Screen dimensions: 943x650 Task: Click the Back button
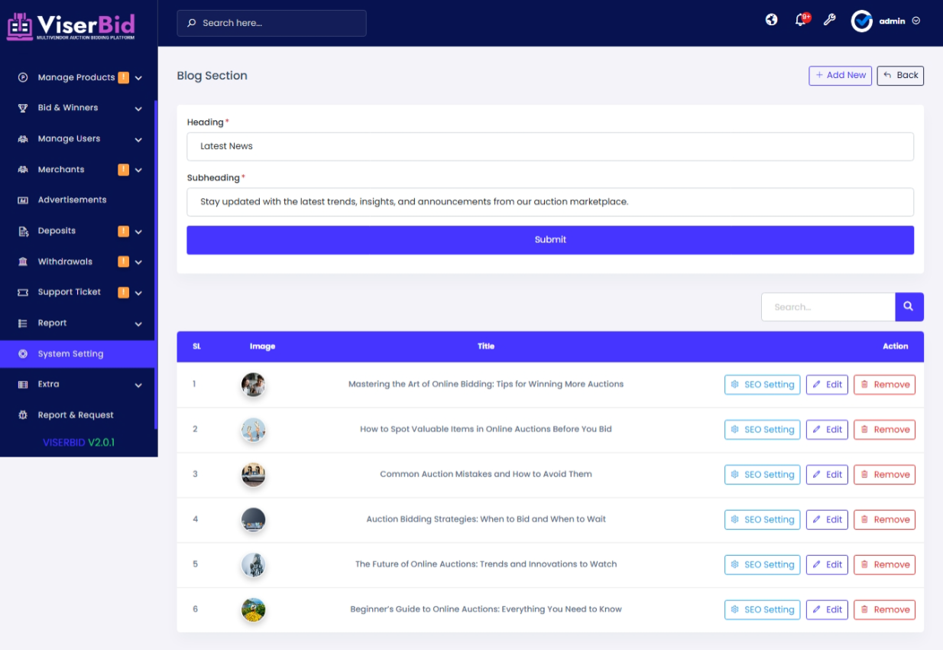tap(900, 76)
